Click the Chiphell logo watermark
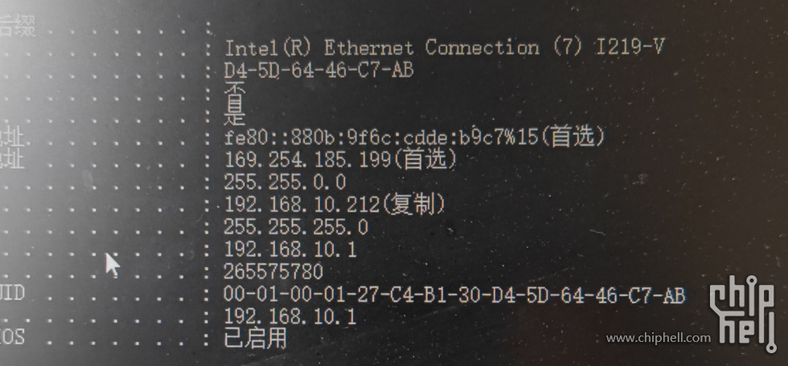 745,314
